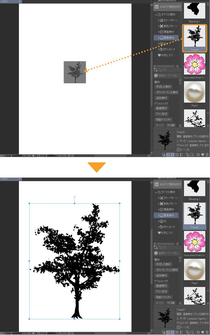Click the 追加素材 tag in the upper screenshot

[161, 98]
